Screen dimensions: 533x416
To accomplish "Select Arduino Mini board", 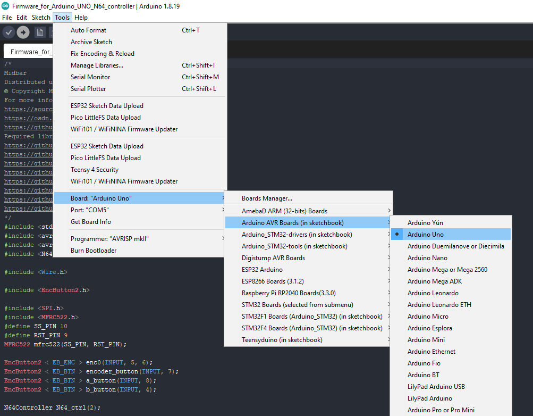I will (x=451, y=340).
